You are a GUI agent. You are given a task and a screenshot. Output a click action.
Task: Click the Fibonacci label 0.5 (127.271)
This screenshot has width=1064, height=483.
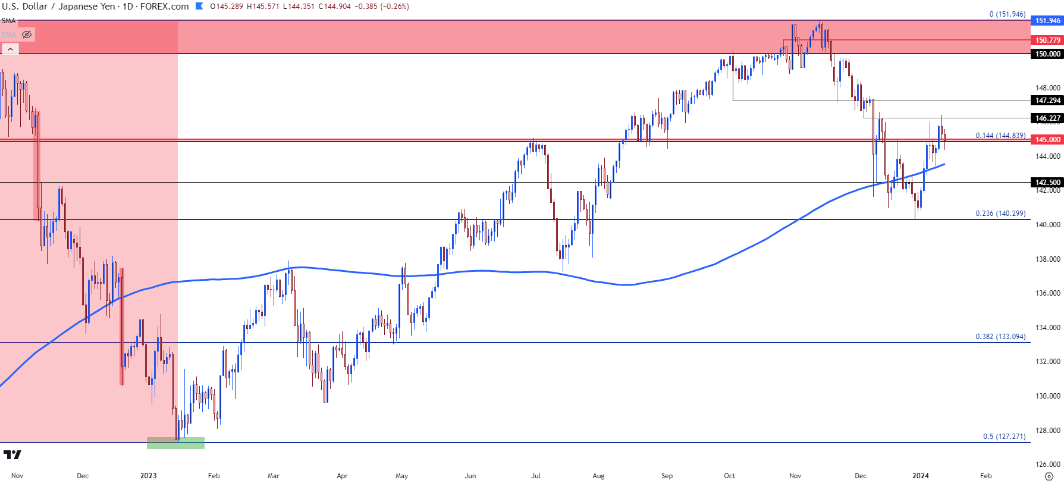[x=1004, y=437]
